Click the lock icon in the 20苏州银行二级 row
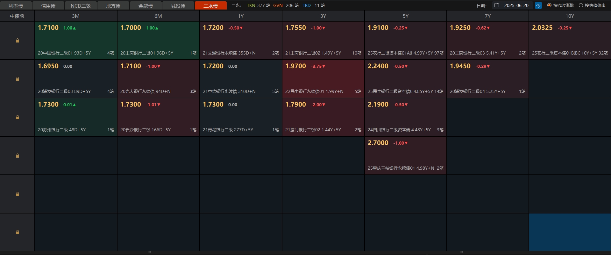611x255 pixels. point(18,117)
